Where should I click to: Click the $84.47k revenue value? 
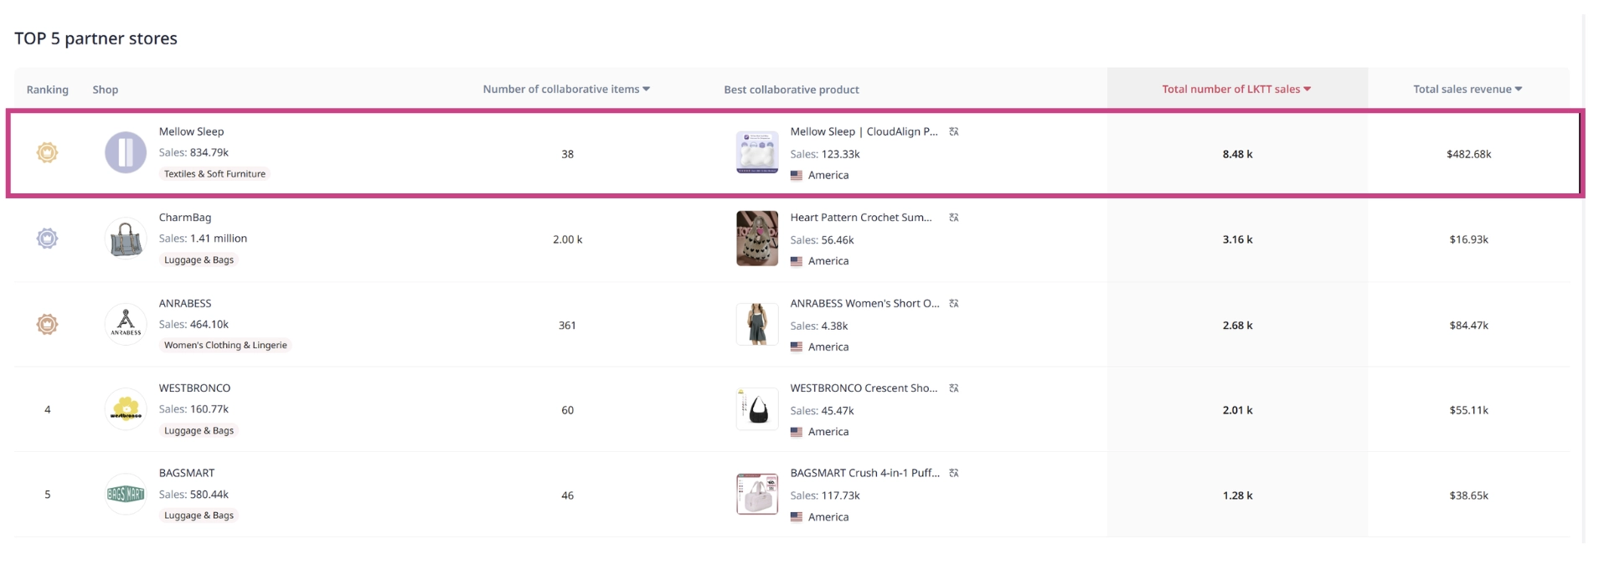tap(1468, 326)
